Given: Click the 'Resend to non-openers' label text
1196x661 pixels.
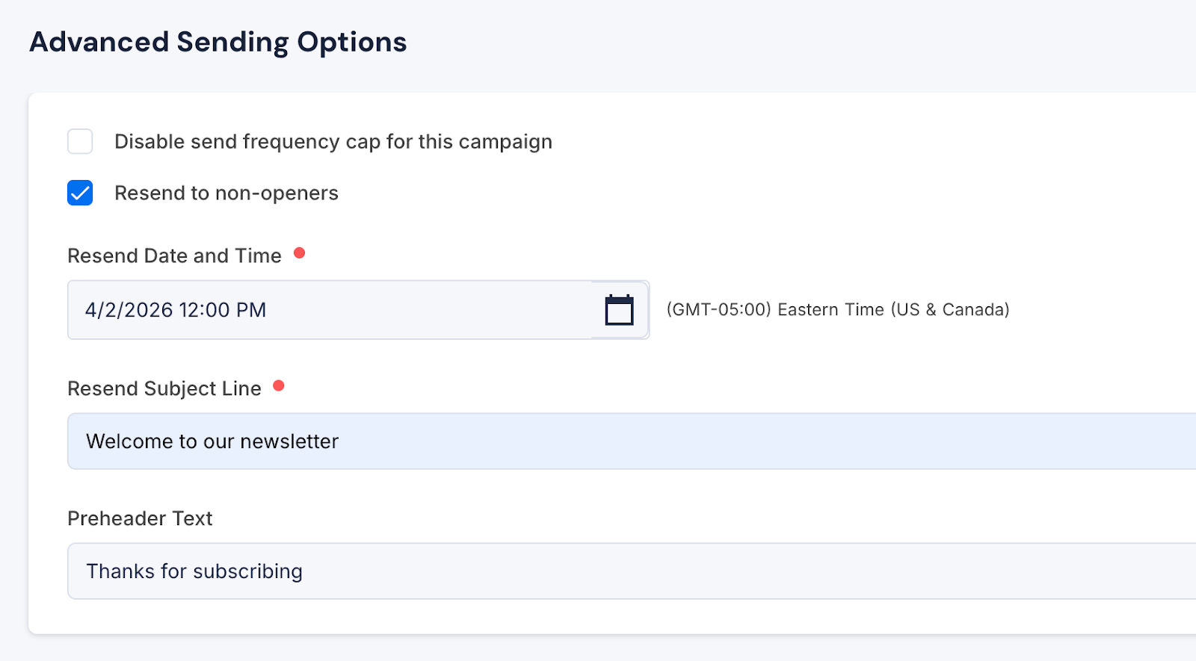Looking at the screenshot, I should pos(226,193).
